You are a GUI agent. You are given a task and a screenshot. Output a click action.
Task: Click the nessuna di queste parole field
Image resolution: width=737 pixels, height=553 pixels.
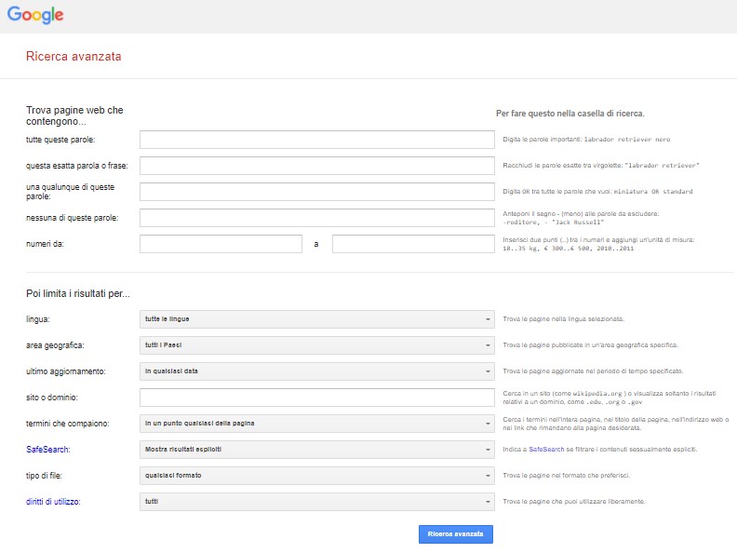(x=316, y=218)
